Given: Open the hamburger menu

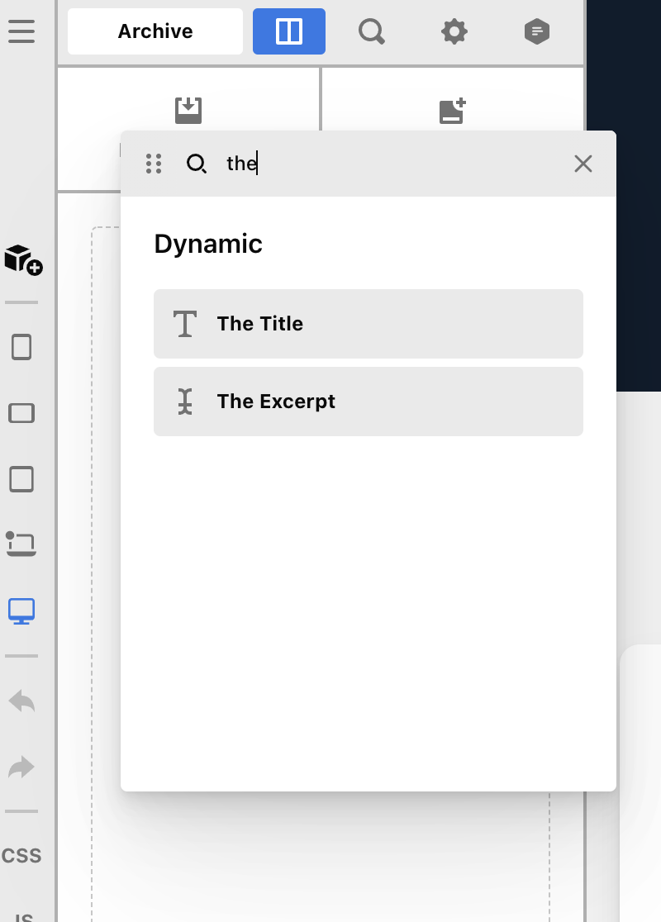Looking at the screenshot, I should coord(21,31).
